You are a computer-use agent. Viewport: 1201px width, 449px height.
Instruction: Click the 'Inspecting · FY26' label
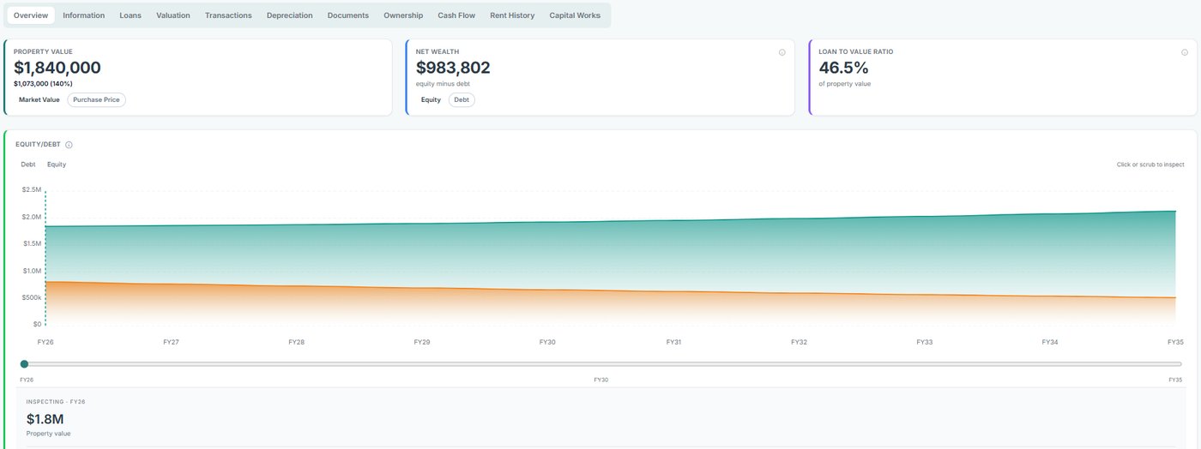(56, 402)
